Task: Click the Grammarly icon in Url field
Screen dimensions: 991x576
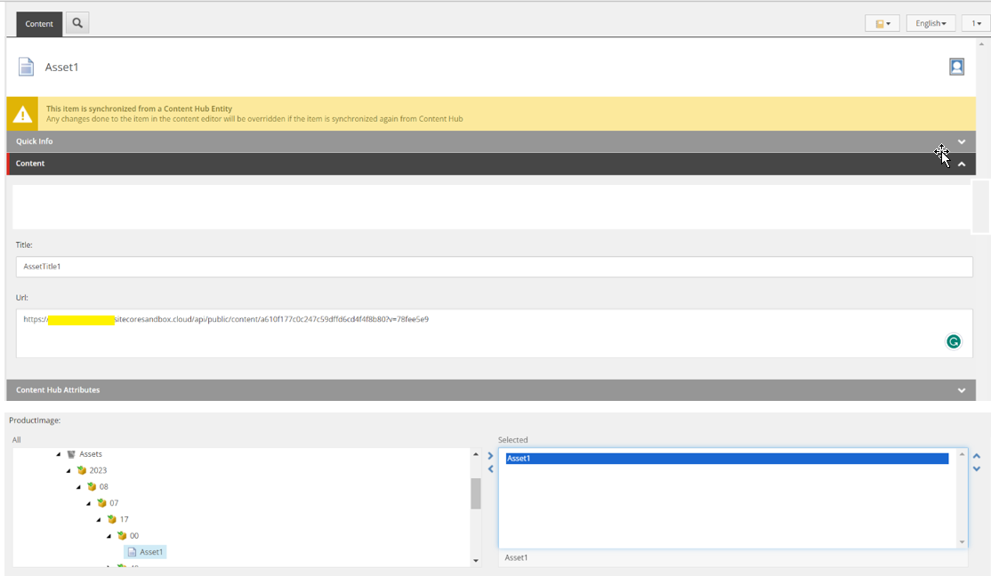Action: (x=953, y=341)
